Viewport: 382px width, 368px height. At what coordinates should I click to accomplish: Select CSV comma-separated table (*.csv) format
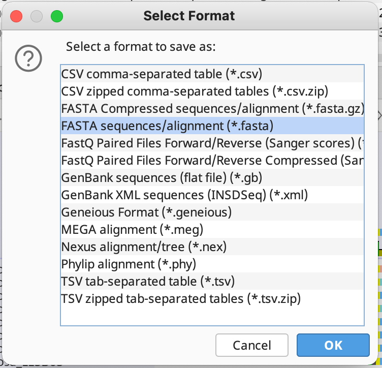click(x=212, y=74)
